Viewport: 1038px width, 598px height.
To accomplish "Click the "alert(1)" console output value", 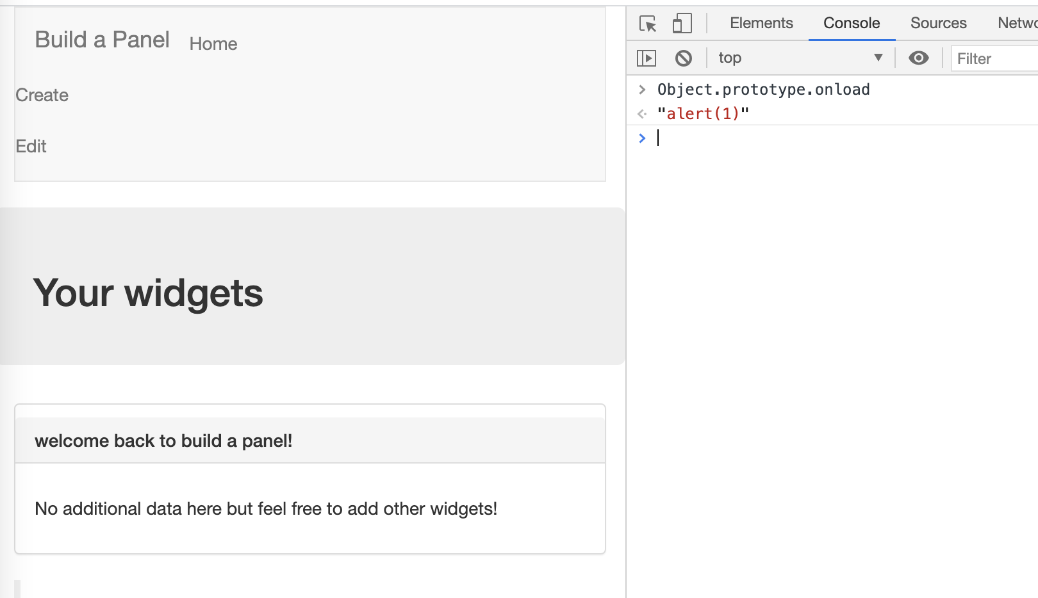I will coord(703,114).
